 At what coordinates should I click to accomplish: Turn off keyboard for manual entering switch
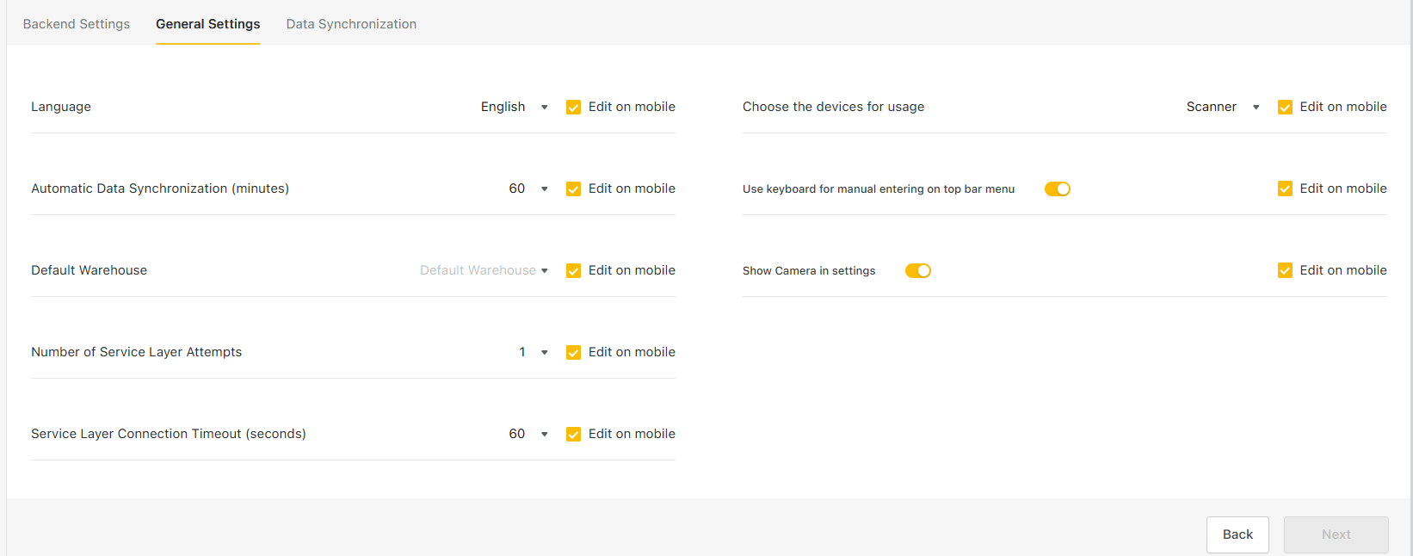(x=1058, y=189)
